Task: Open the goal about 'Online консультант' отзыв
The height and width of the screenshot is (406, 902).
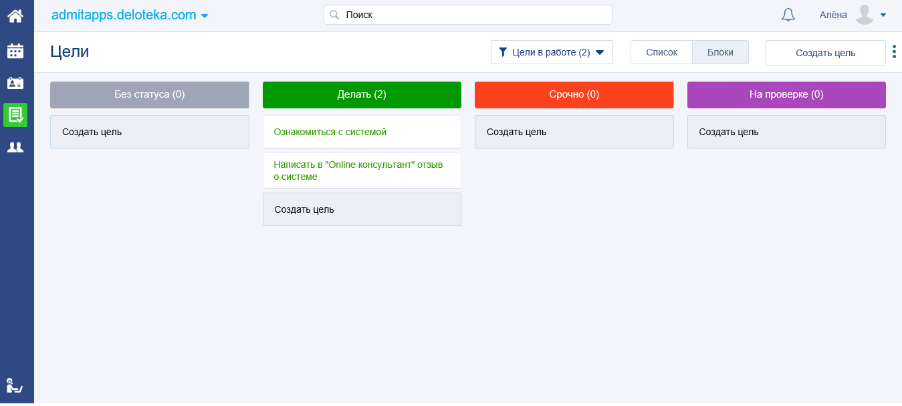Action: coord(362,171)
